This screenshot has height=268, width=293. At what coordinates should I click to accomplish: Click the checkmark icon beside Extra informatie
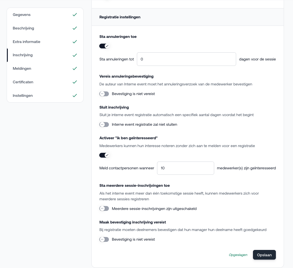tap(75, 42)
